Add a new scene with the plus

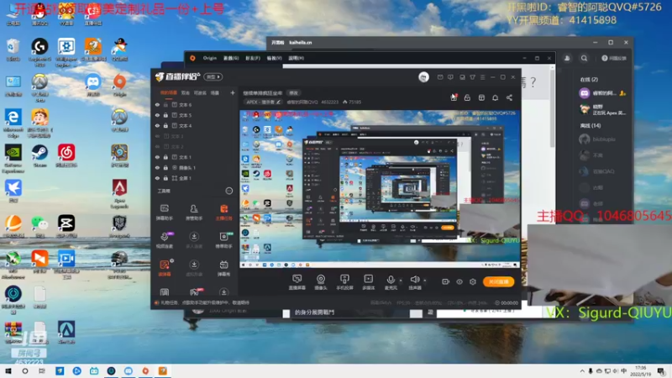click(x=233, y=92)
